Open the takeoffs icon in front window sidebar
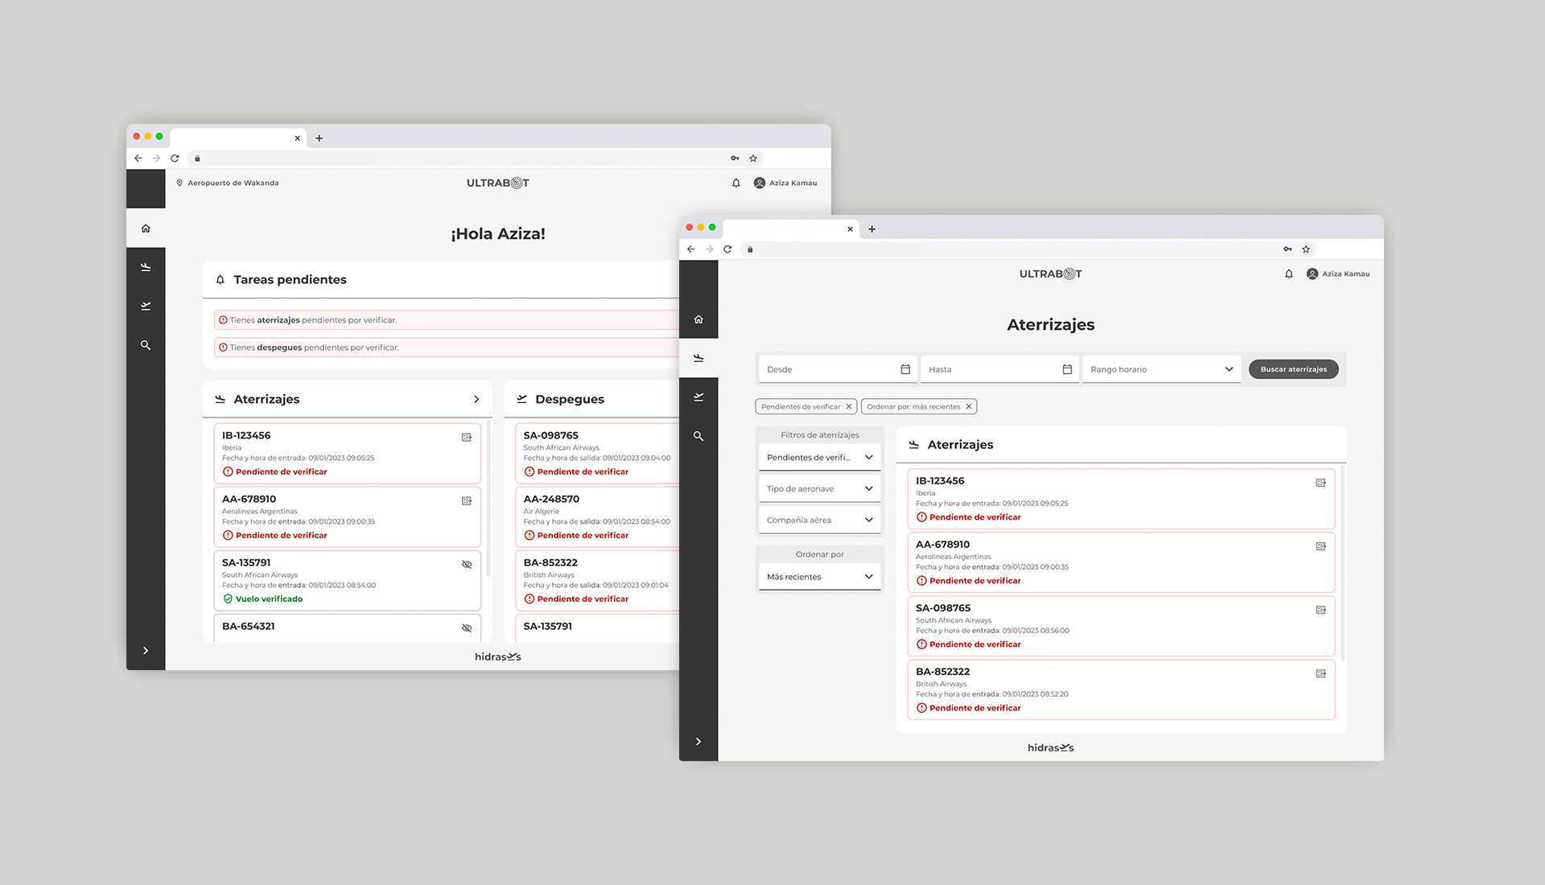This screenshot has width=1545, height=885. click(698, 397)
